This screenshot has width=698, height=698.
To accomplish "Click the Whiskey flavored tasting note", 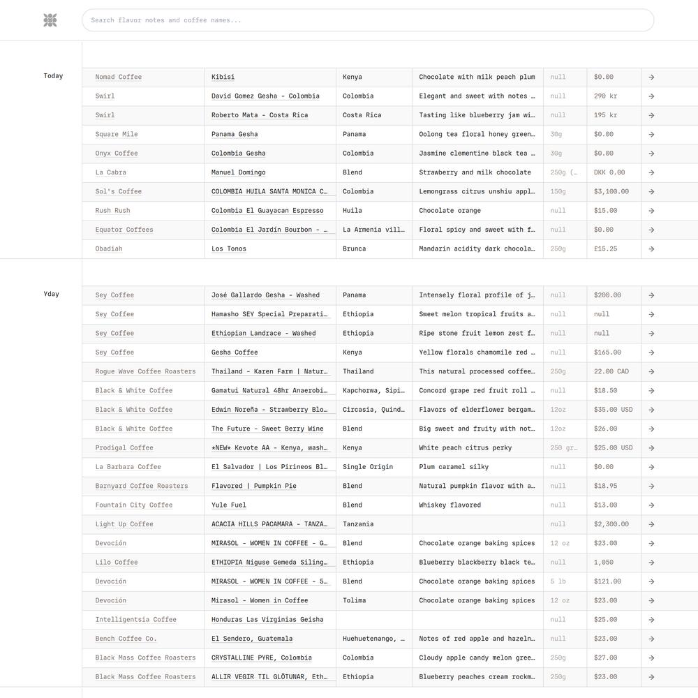I will (x=450, y=505).
